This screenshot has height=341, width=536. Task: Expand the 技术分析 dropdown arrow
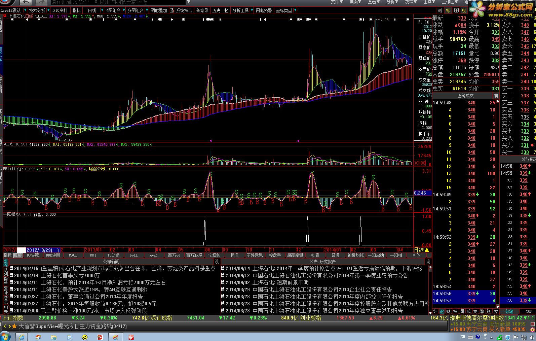pos(48,10)
